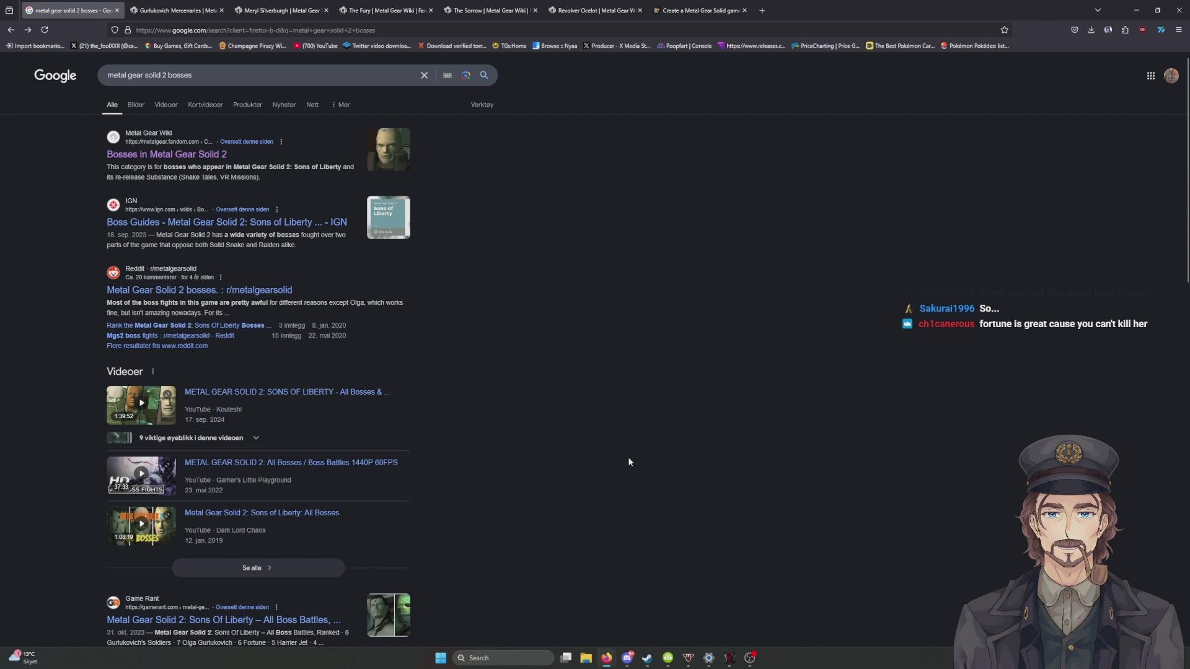Open 'Bosses in Metal Gear Solid 2' result

click(167, 154)
